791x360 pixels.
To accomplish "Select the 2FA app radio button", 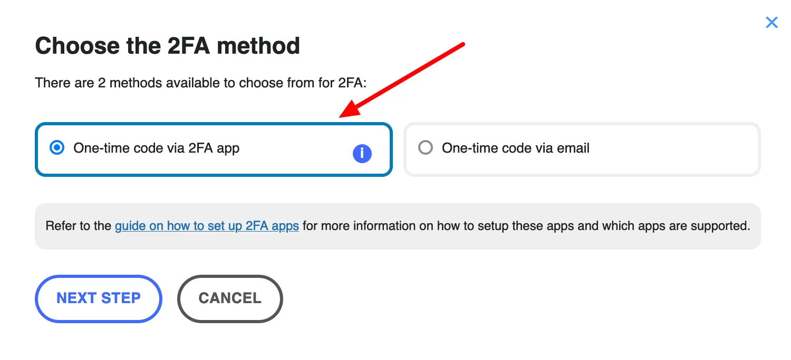I will click(x=56, y=148).
